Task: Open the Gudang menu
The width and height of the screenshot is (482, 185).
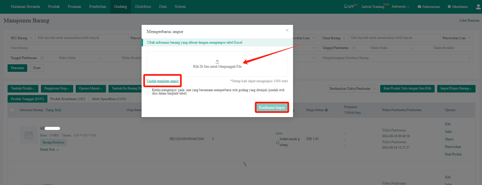Action: pos(121,7)
